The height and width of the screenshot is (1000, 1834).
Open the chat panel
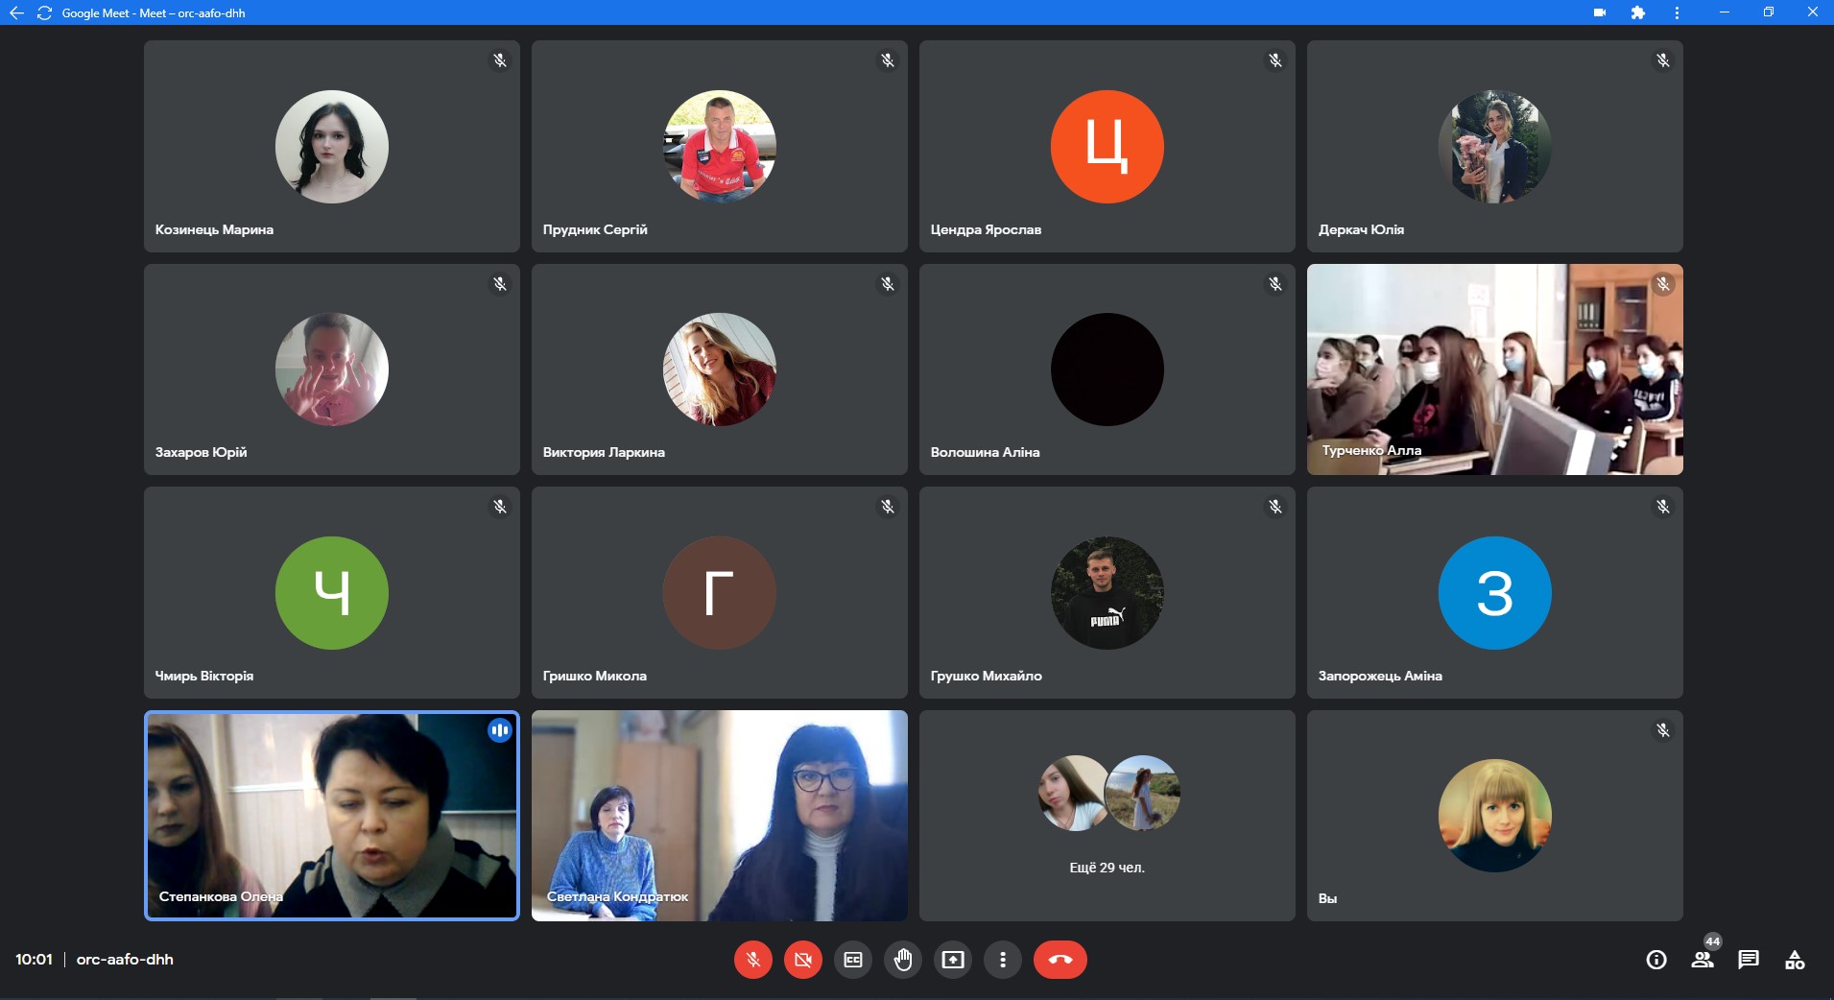click(x=1749, y=960)
